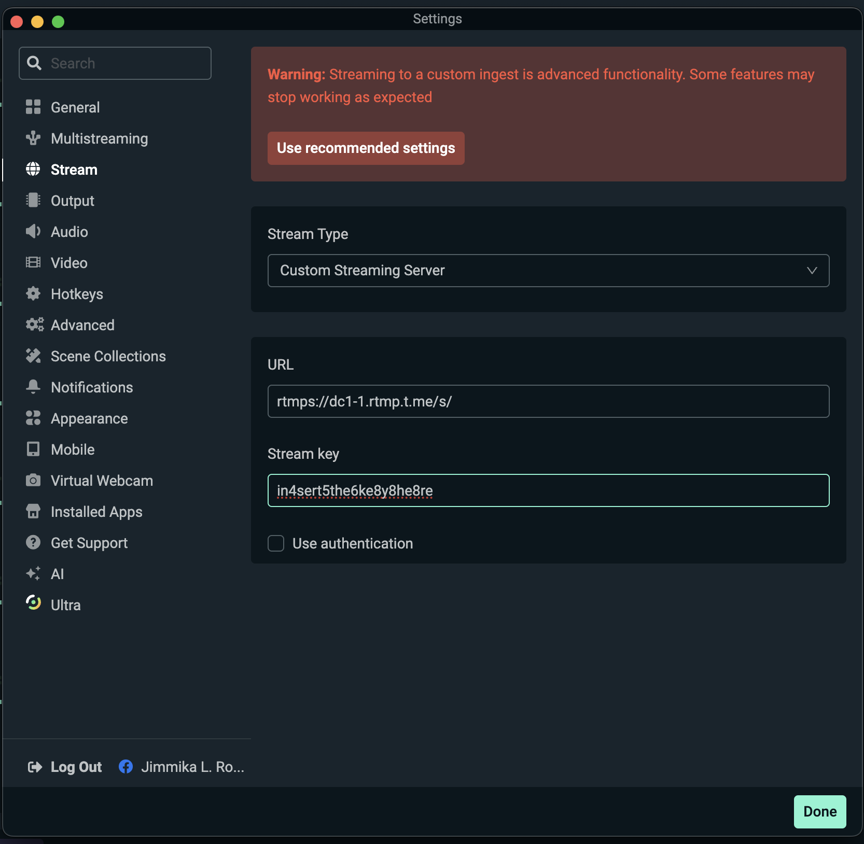Open the Stream Type dropdown
Viewport: 864px width, 844px height.
point(548,271)
